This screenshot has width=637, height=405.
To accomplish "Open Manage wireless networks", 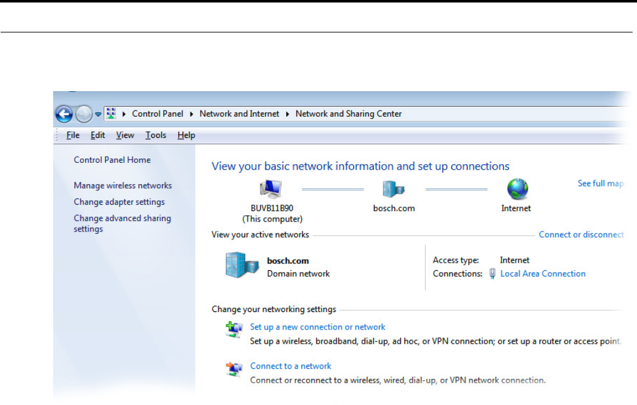I will (x=123, y=185).
